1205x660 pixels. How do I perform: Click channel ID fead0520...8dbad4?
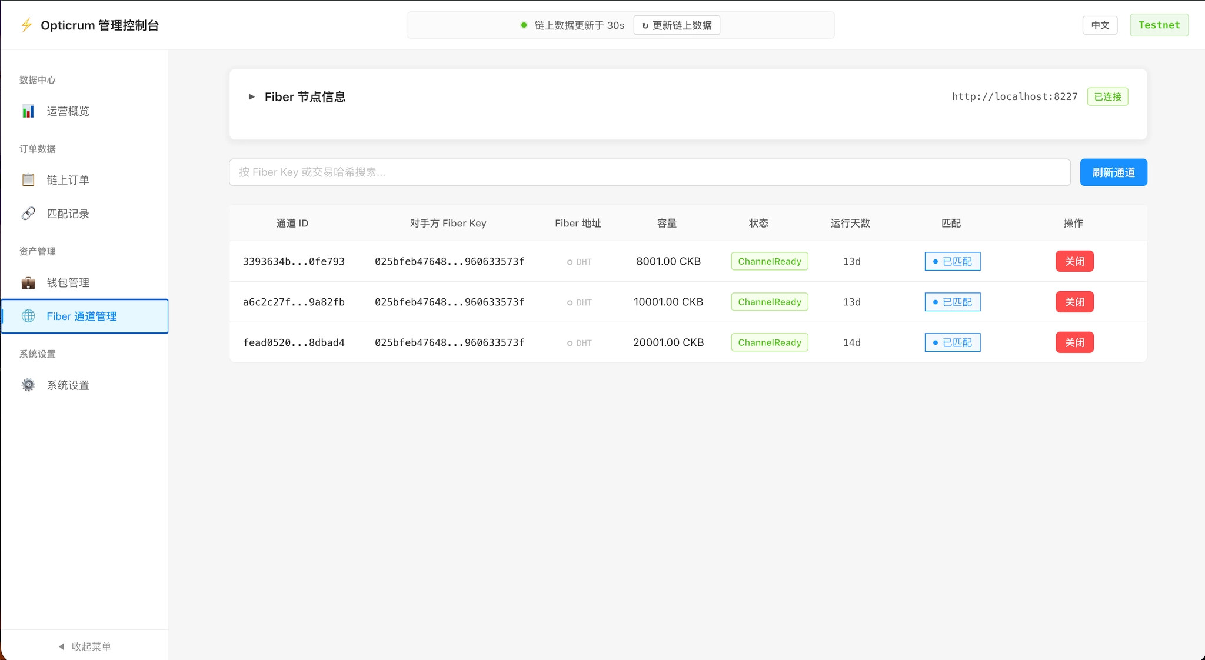point(294,342)
